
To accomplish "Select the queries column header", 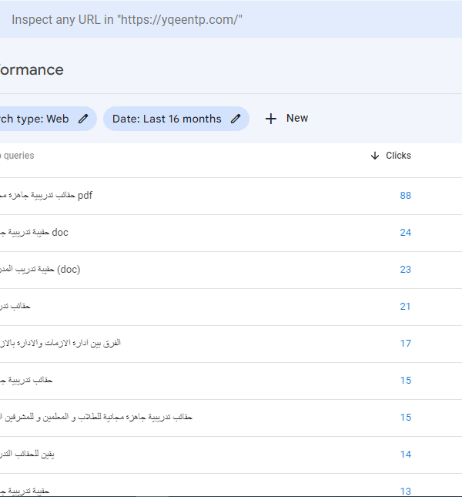I will point(18,156).
